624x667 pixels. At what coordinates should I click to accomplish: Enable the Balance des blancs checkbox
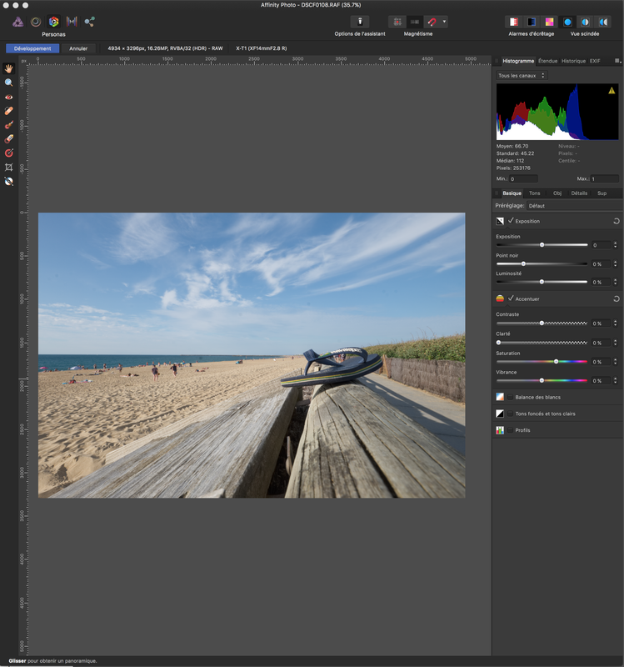(x=510, y=397)
